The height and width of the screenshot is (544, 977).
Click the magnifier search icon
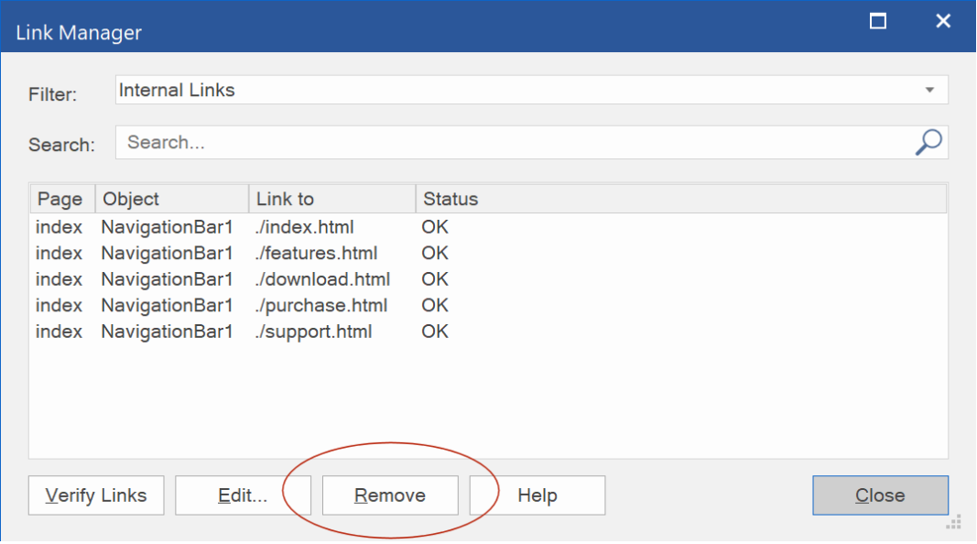(x=928, y=142)
